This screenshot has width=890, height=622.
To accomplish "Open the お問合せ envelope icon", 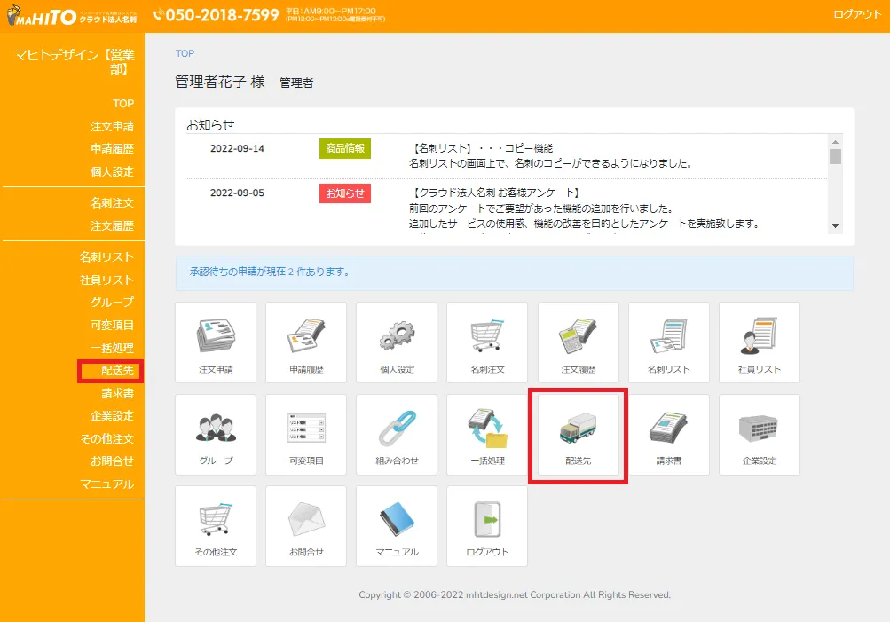I will click(x=305, y=526).
